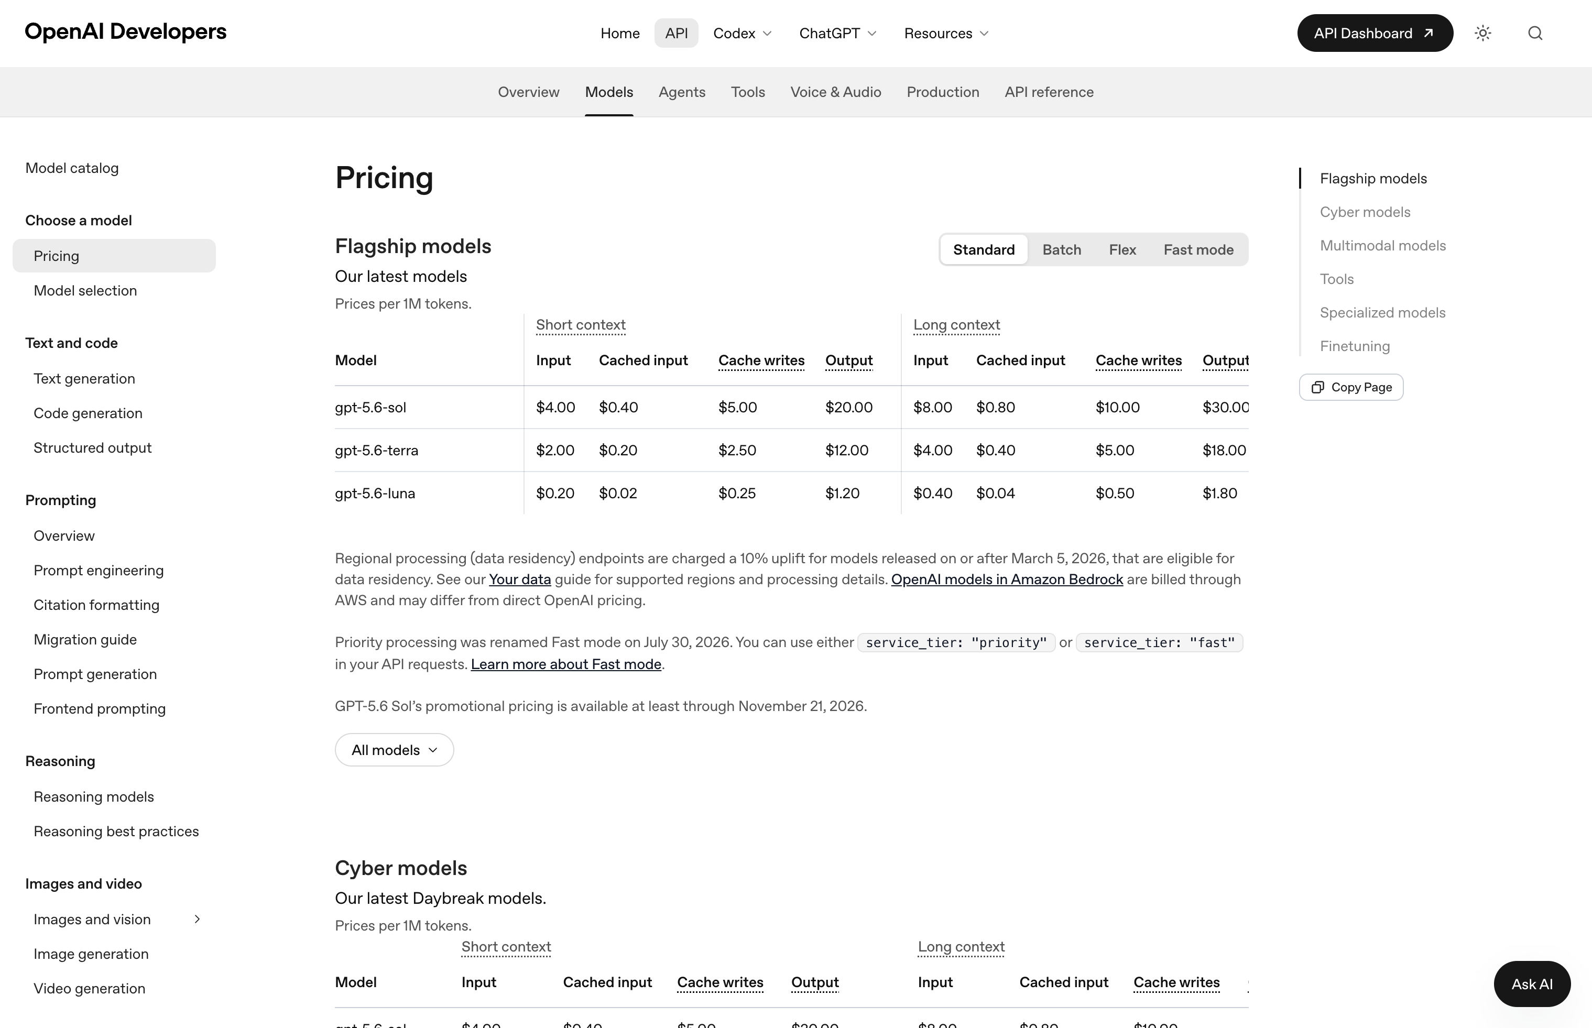The width and height of the screenshot is (1592, 1028).
Task: Expand the Resources dropdown menu
Action: point(946,34)
